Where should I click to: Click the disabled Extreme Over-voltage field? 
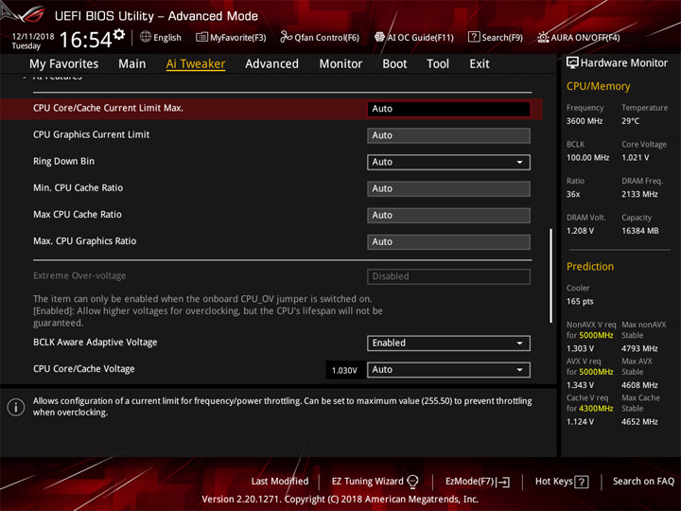(448, 276)
